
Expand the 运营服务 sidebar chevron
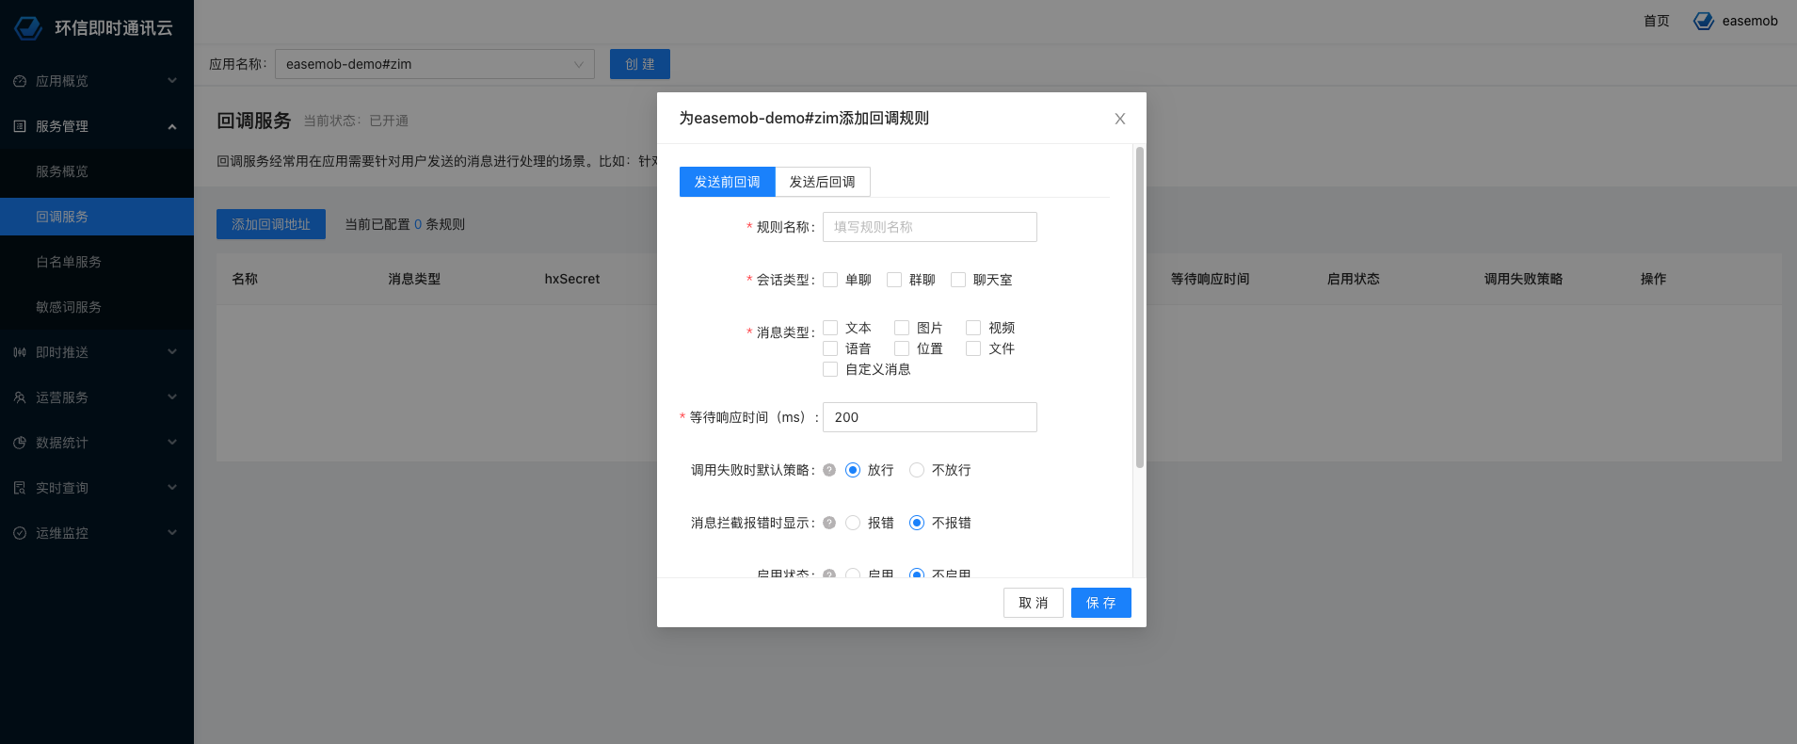coord(172,397)
